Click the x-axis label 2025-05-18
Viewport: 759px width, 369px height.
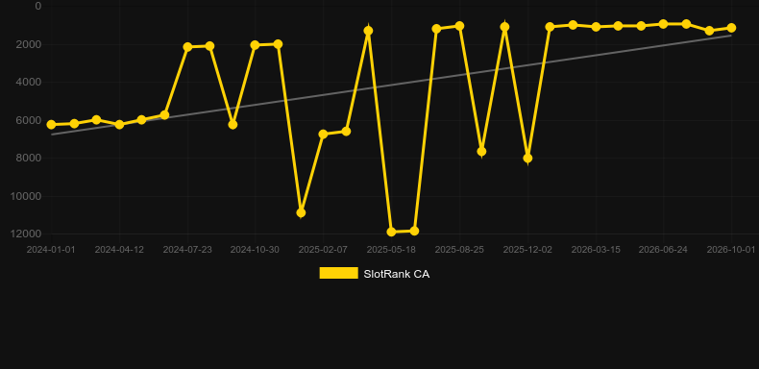[392, 250]
